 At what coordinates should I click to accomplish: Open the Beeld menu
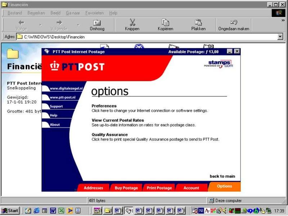[55, 13]
